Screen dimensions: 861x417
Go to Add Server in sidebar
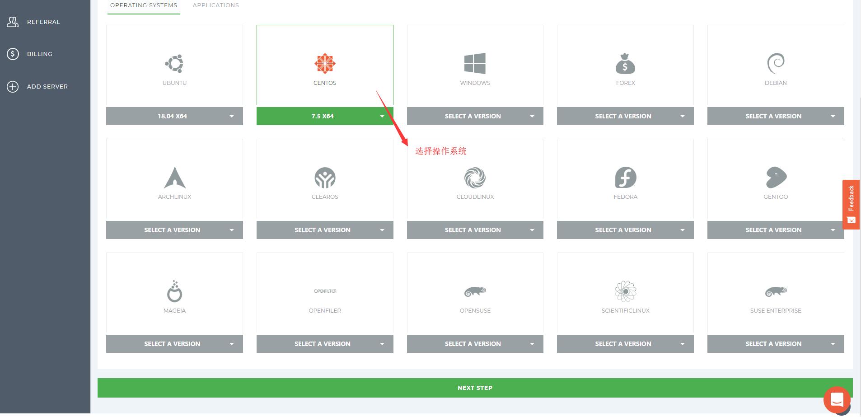tap(47, 87)
